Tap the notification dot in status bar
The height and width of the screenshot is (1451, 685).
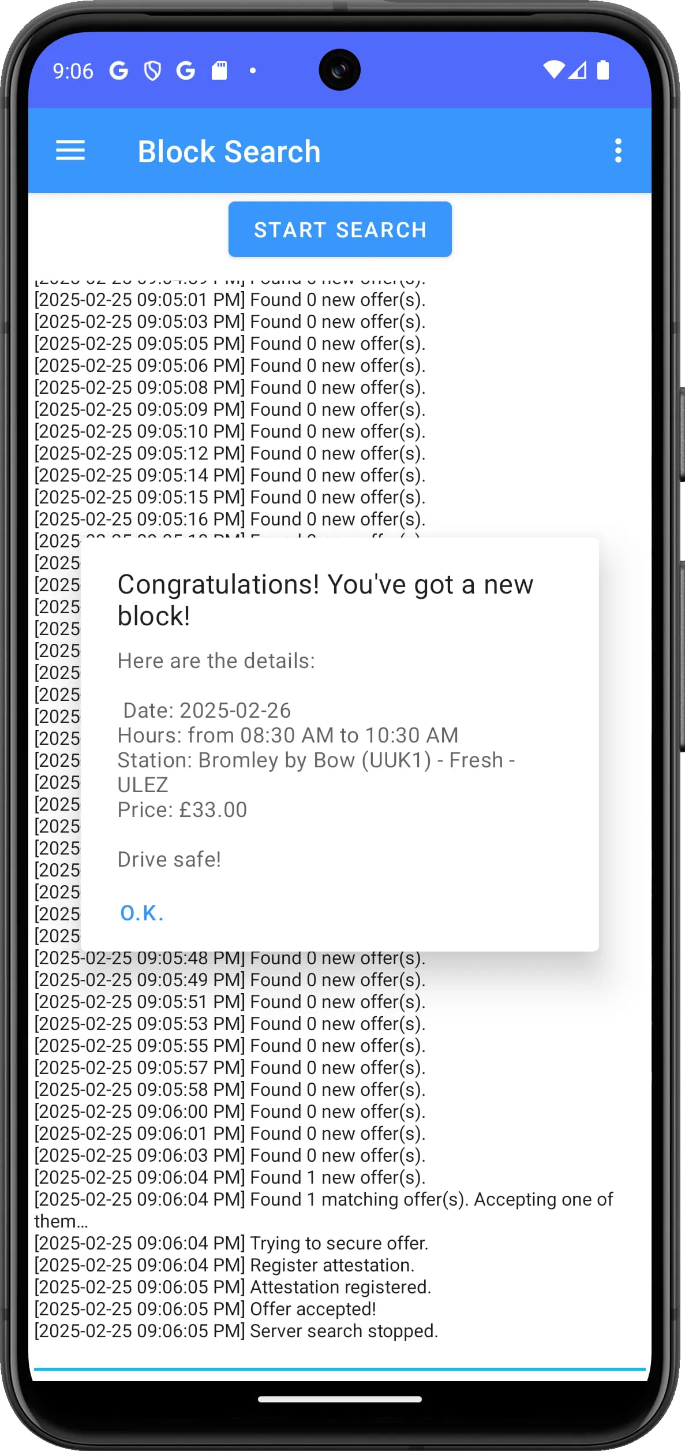click(252, 71)
